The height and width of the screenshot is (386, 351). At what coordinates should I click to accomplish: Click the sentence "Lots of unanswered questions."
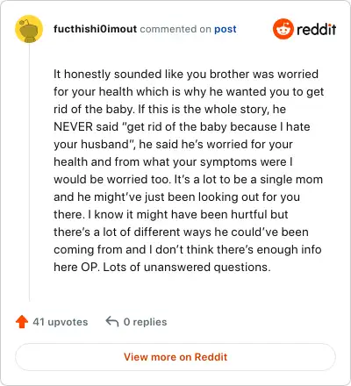[x=187, y=268]
